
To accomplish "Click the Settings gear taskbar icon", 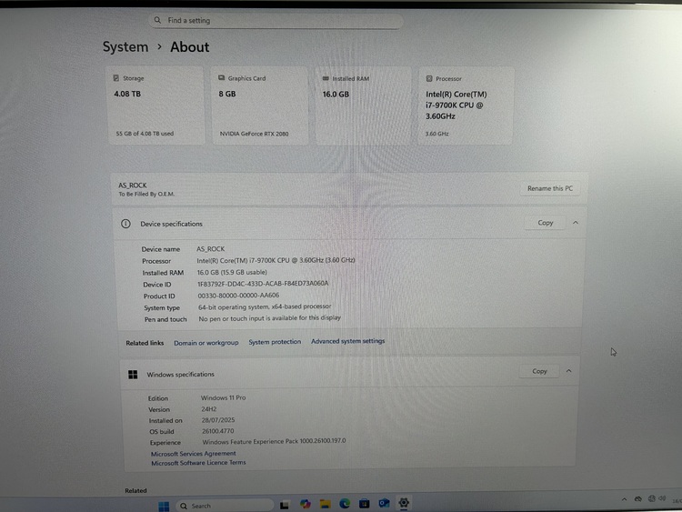I will (x=404, y=502).
